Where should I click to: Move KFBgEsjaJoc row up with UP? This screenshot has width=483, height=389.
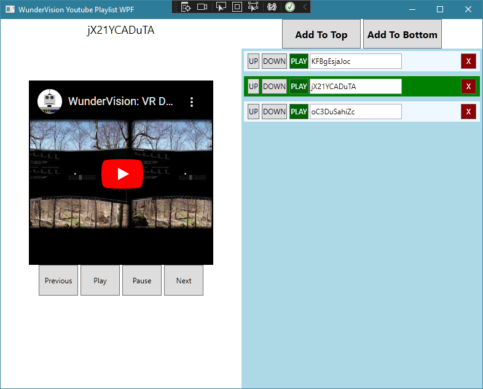coord(254,61)
